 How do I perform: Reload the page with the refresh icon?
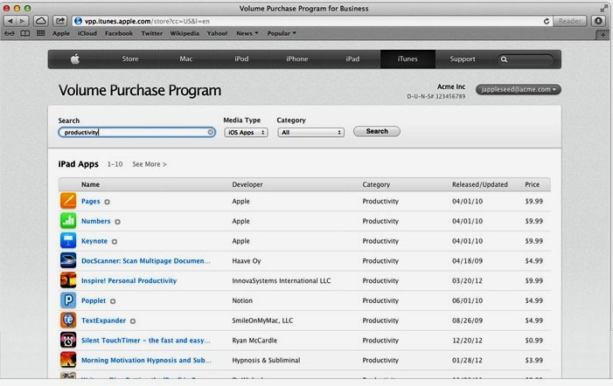(x=547, y=21)
